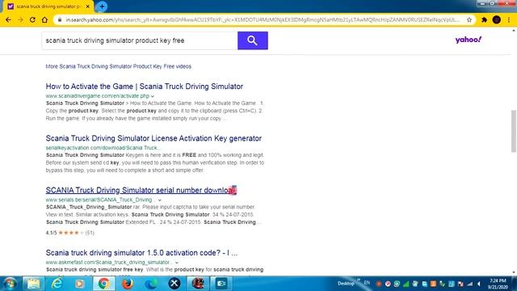Expand the Desktop toolbar chevron in taskbar

click(x=359, y=280)
